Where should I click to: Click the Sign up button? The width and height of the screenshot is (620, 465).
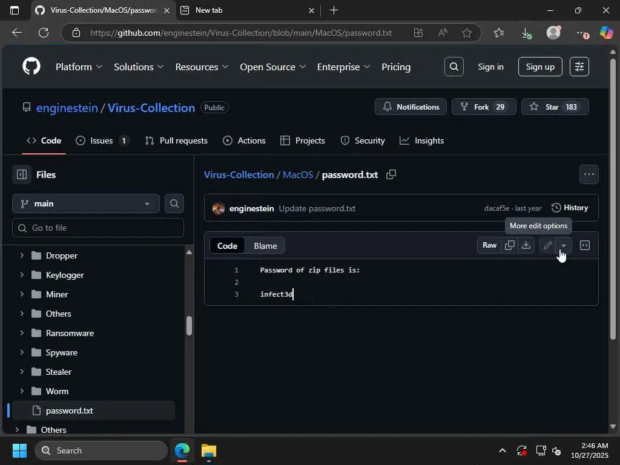click(540, 67)
